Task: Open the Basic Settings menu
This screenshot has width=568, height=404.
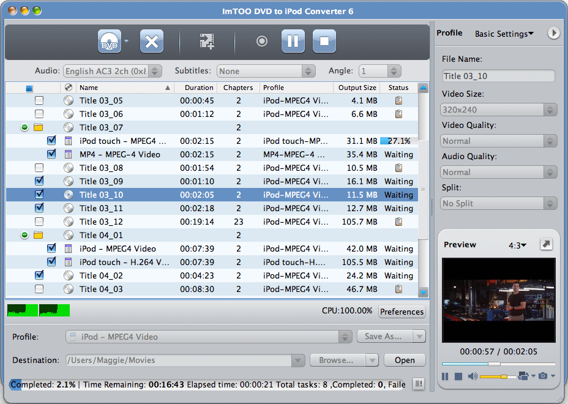Action: pos(504,34)
